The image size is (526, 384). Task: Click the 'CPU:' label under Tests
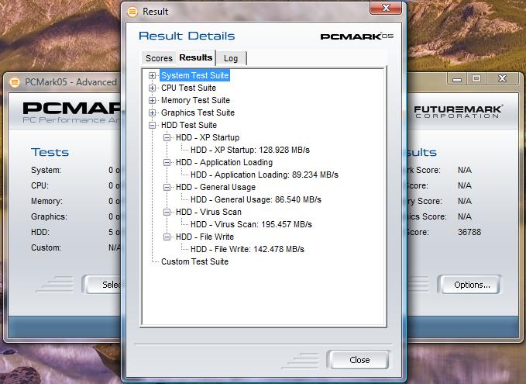(x=40, y=185)
